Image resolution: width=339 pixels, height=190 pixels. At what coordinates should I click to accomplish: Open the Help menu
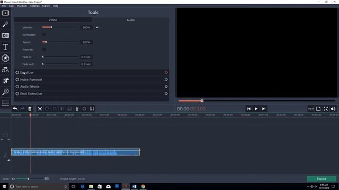pyautogui.click(x=56, y=6)
